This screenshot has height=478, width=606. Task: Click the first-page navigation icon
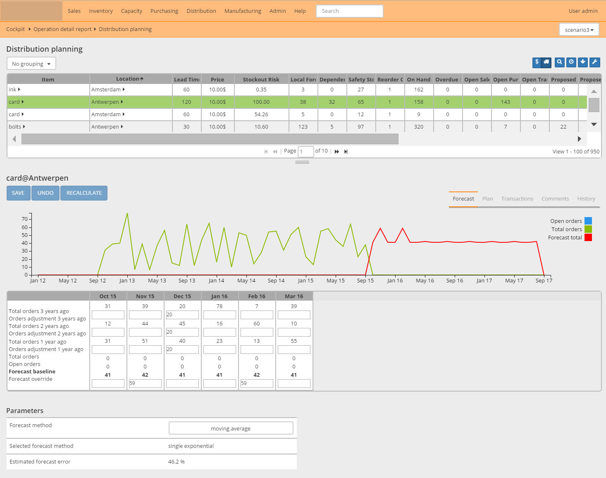pos(266,151)
